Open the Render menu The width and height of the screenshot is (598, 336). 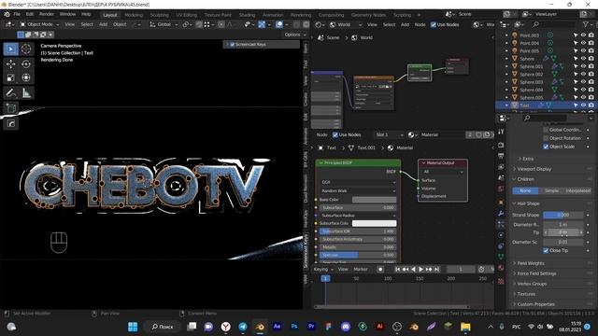click(x=47, y=14)
